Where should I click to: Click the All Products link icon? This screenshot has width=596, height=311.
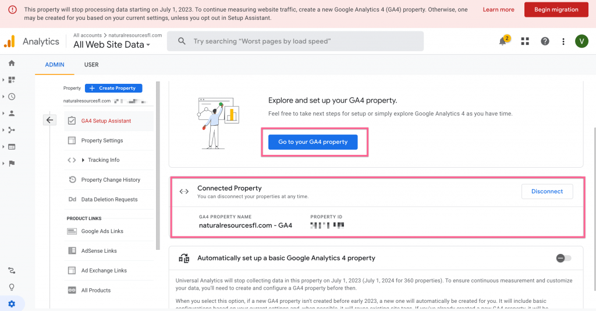pyautogui.click(x=72, y=290)
